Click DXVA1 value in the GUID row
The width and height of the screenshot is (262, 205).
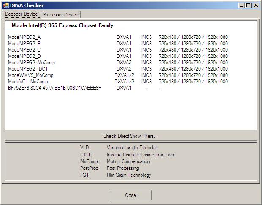[124, 88]
